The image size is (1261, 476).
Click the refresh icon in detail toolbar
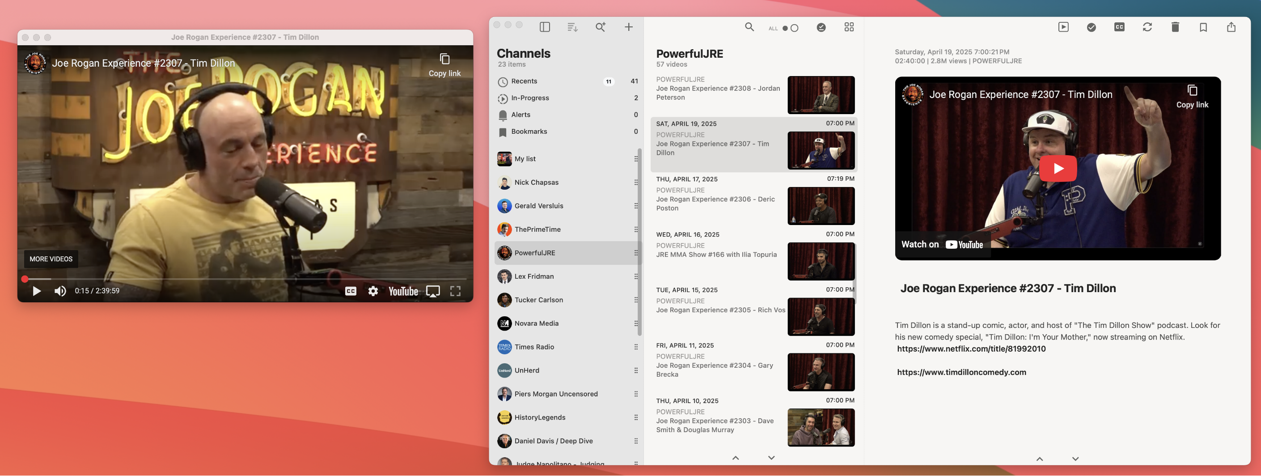[x=1147, y=27]
